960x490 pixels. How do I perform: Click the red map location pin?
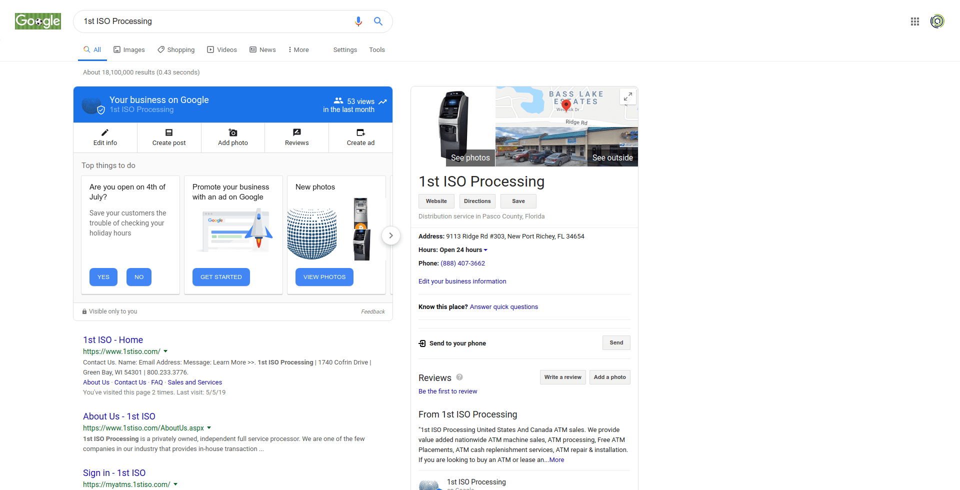(x=566, y=105)
